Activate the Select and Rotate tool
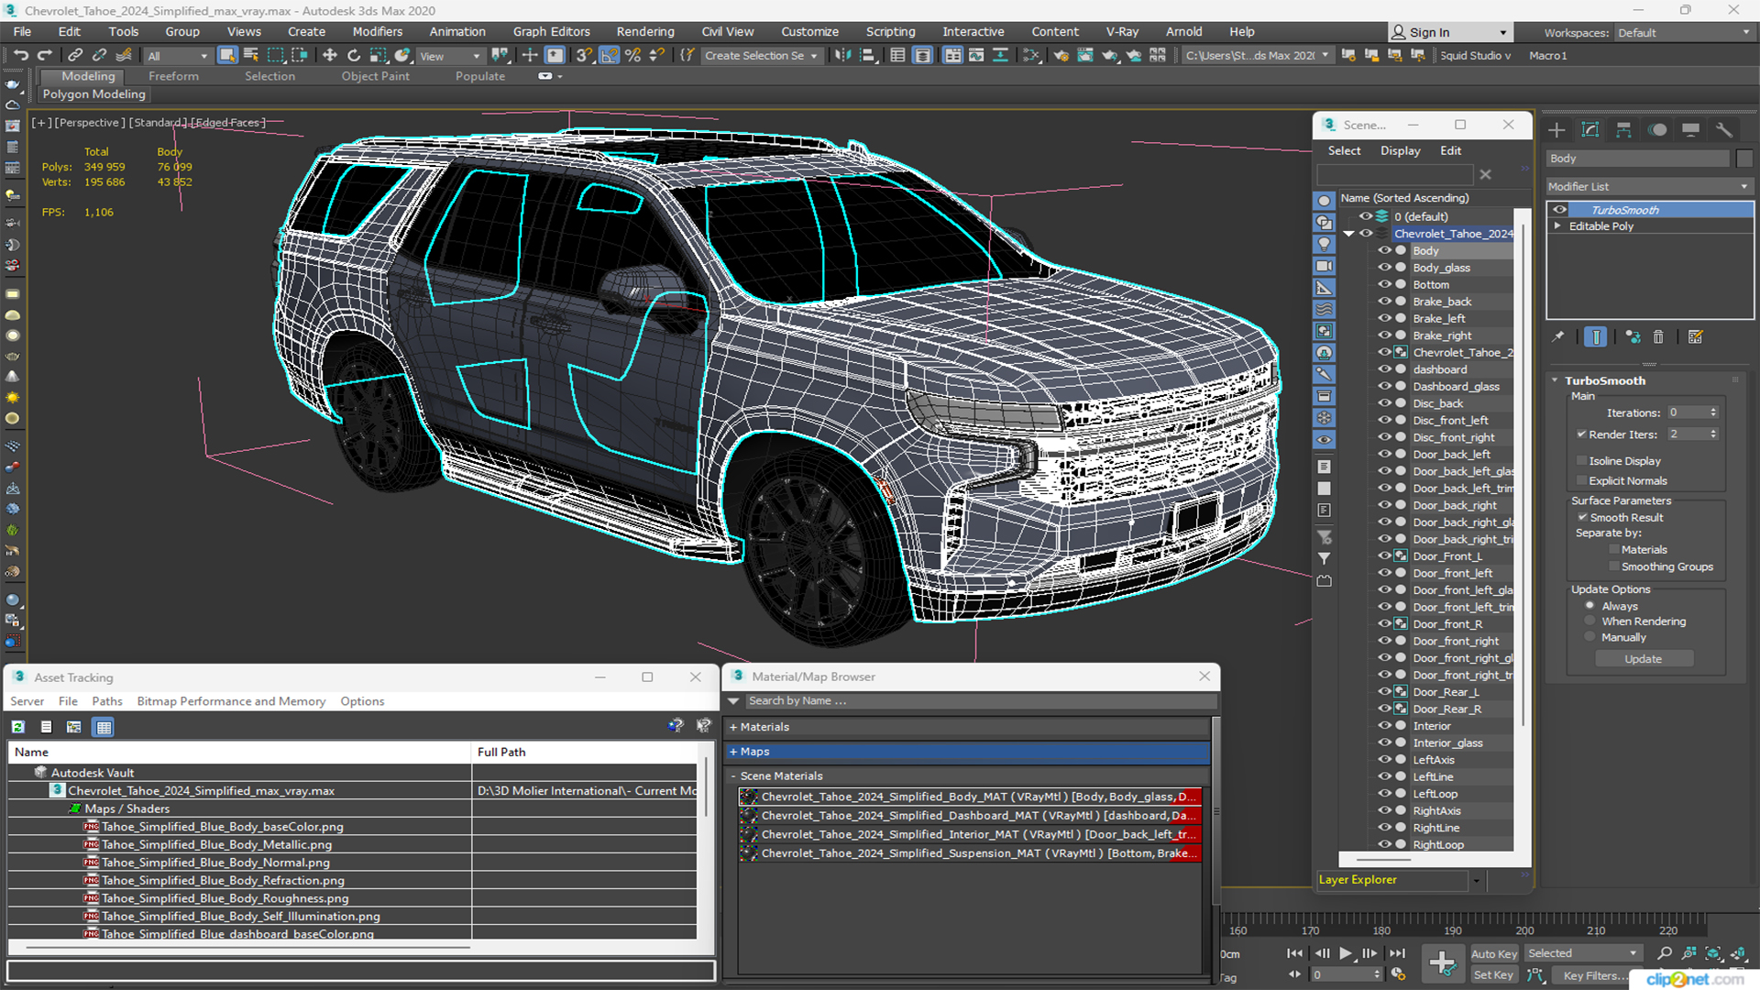Viewport: 1760px width, 990px height. coord(354,55)
